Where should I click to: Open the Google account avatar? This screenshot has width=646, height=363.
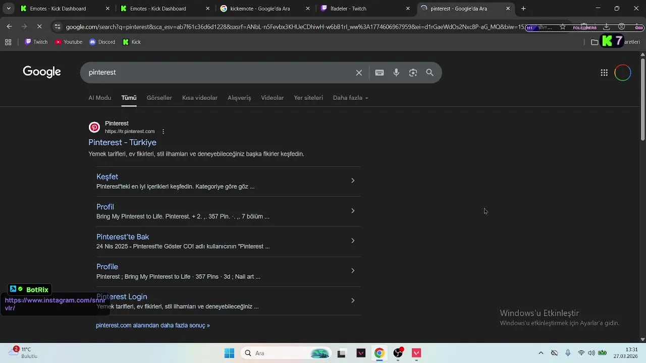tap(623, 73)
